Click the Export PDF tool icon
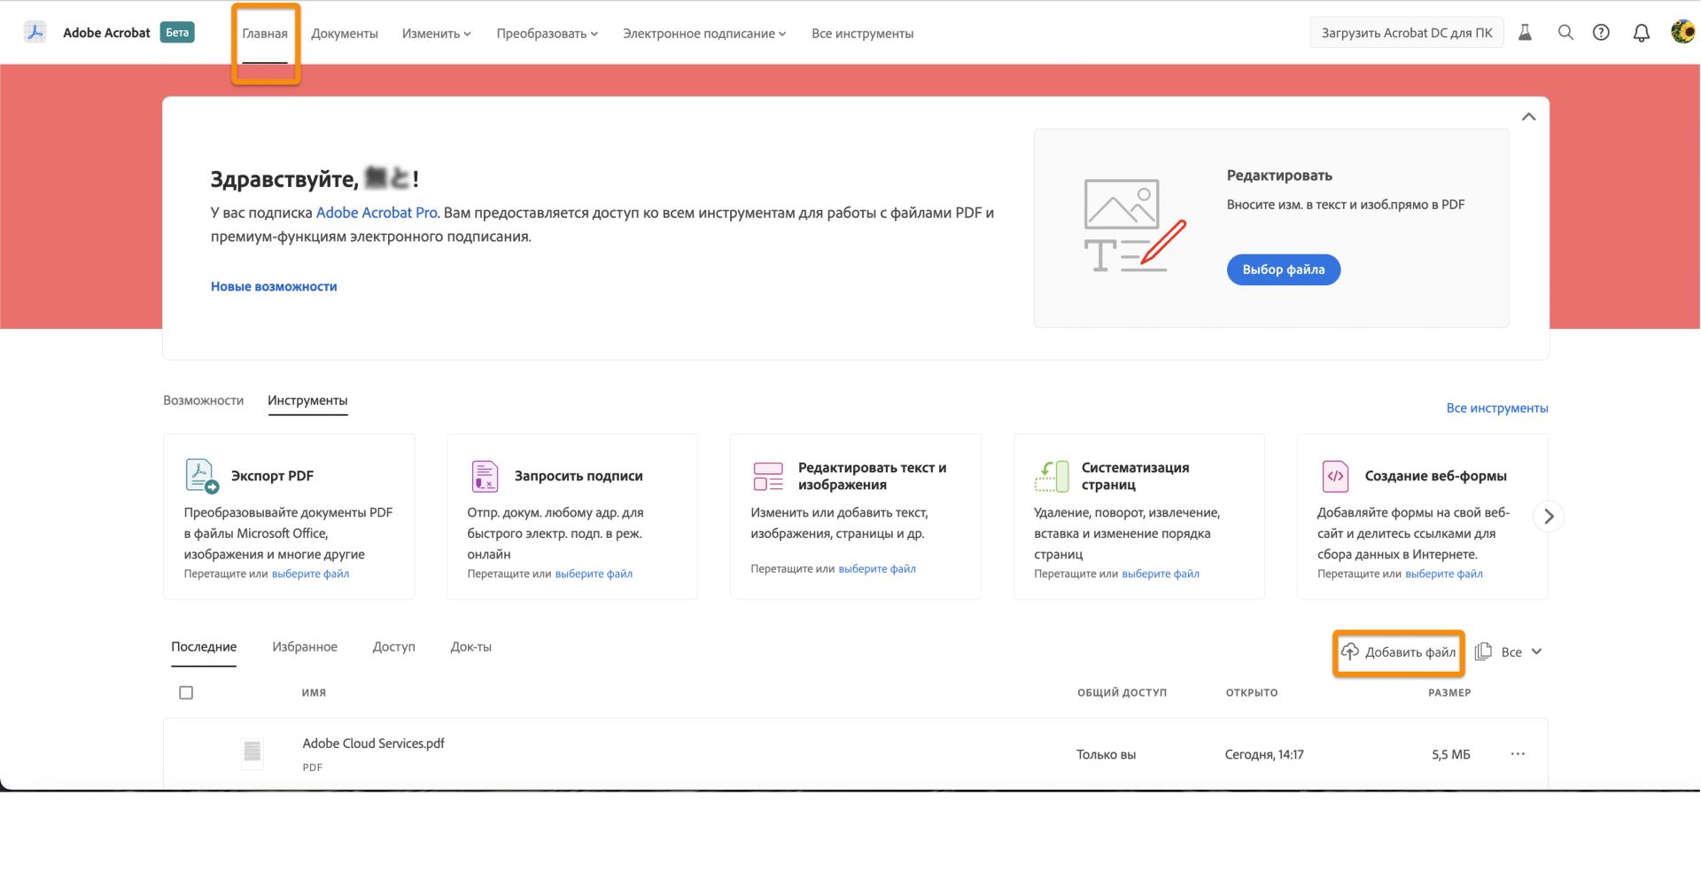Screen dimensions: 1701x896 (x=201, y=476)
